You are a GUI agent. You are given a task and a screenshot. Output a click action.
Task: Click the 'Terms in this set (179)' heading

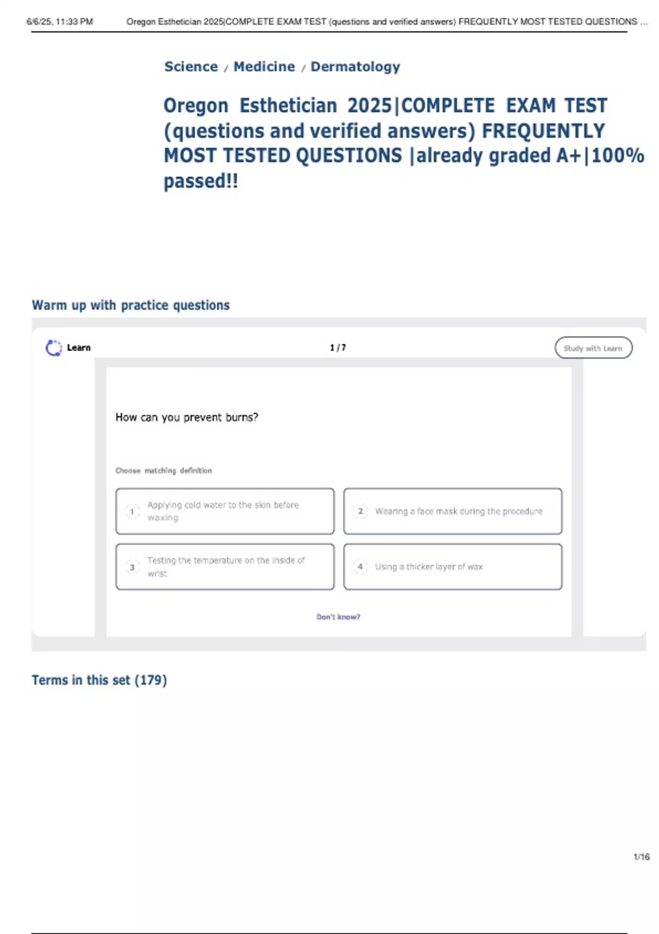coord(99,680)
